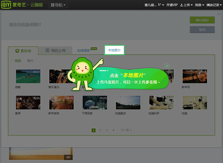Click the 音乐演出 caption text
The image size is (223, 163).
(54, 87)
